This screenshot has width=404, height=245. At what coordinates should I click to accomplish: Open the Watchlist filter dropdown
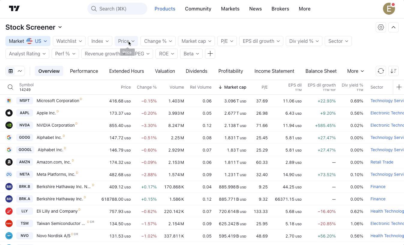69,41
